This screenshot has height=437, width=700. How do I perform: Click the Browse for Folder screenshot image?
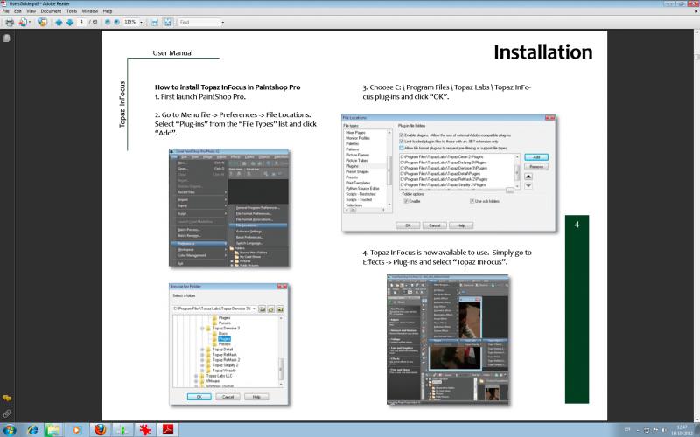tap(228, 343)
